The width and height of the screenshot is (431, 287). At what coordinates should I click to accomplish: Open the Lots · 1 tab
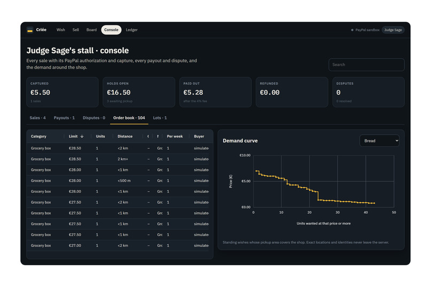pyautogui.click(x=160, y=118)
